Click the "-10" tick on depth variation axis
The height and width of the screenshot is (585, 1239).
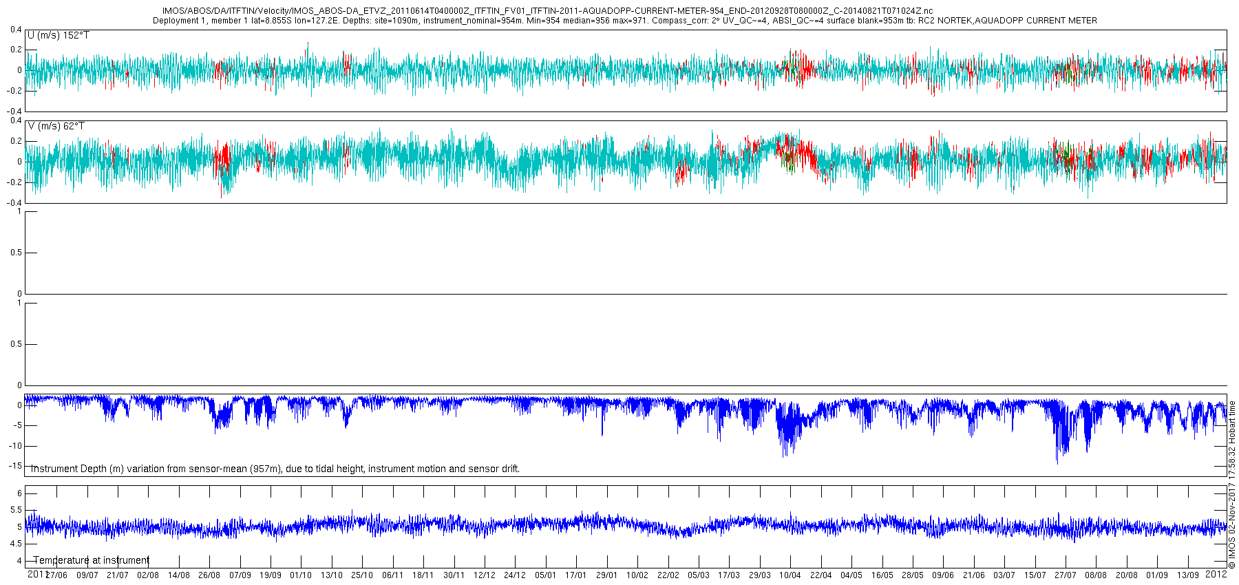pos(16,446)
